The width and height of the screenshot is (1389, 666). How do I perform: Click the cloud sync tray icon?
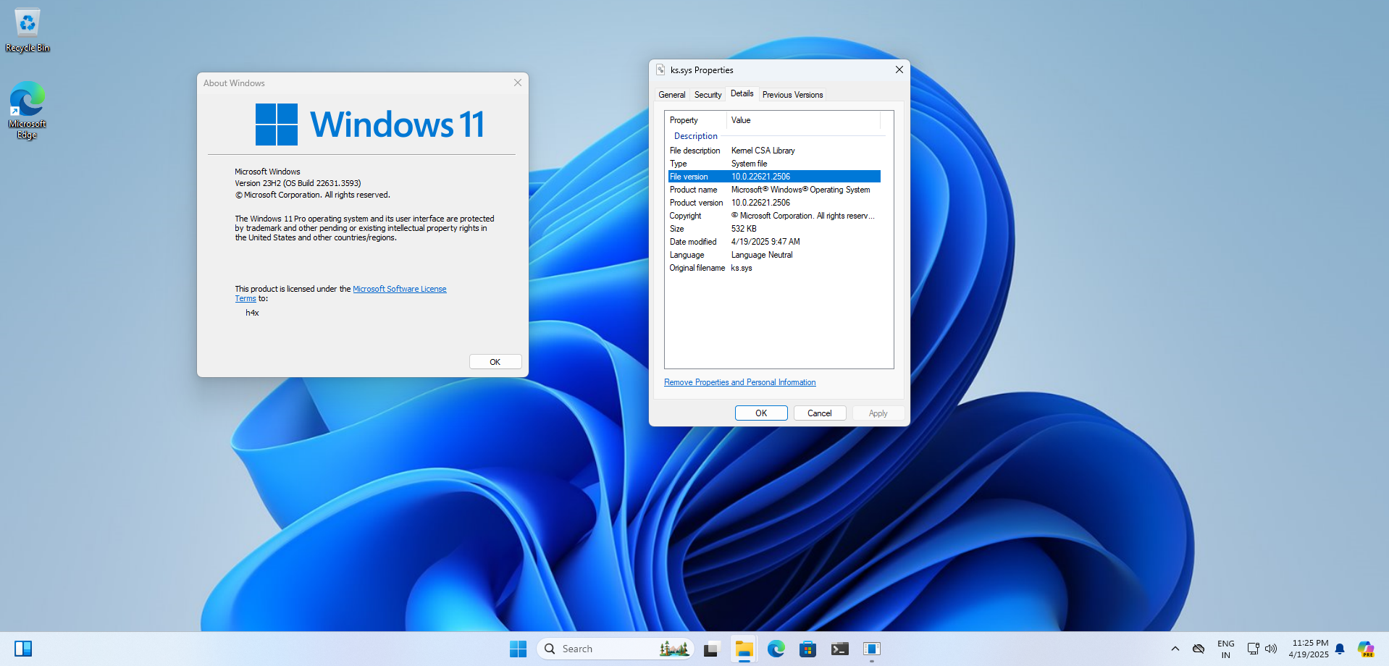(x=1199, y=649)
